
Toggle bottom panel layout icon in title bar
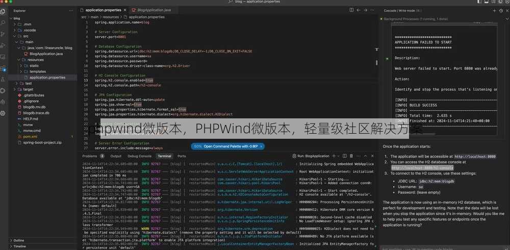(487, 2)
